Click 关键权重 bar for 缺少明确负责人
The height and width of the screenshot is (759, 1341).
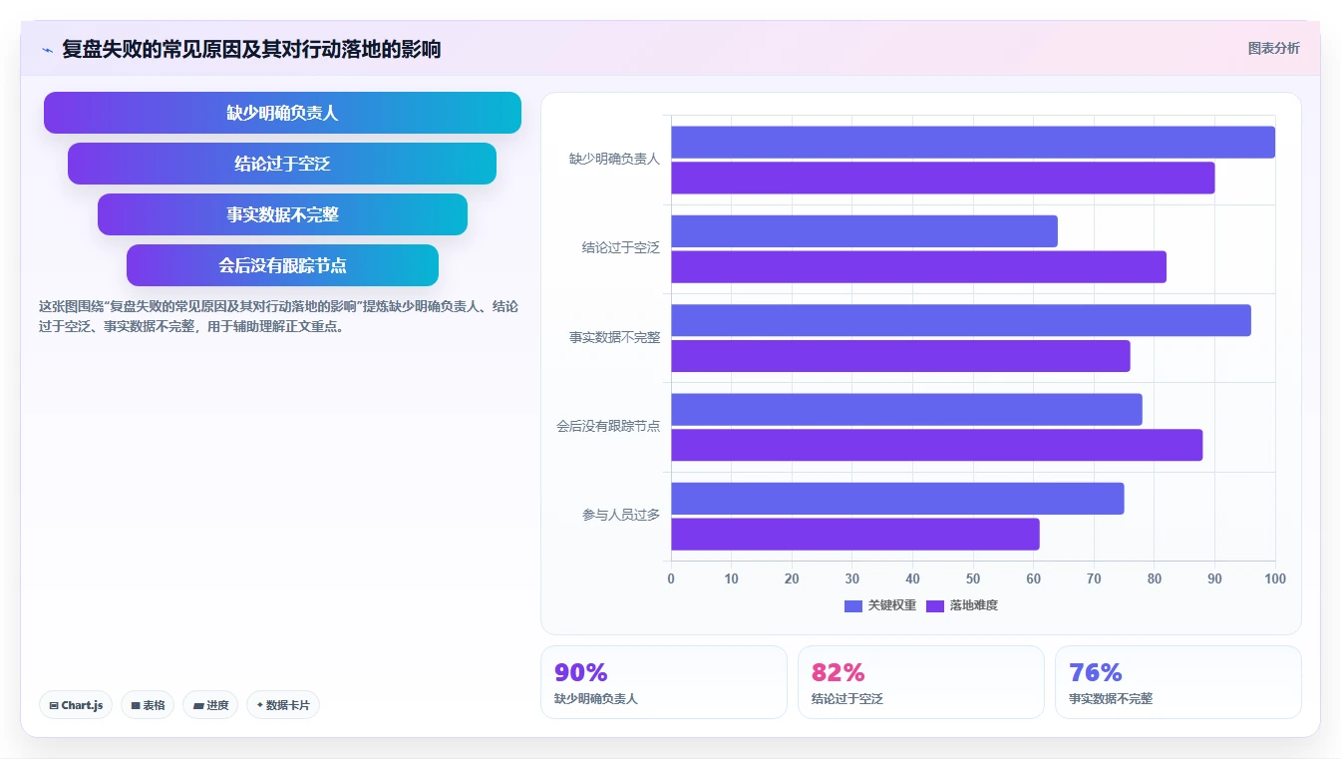point(973,142)
